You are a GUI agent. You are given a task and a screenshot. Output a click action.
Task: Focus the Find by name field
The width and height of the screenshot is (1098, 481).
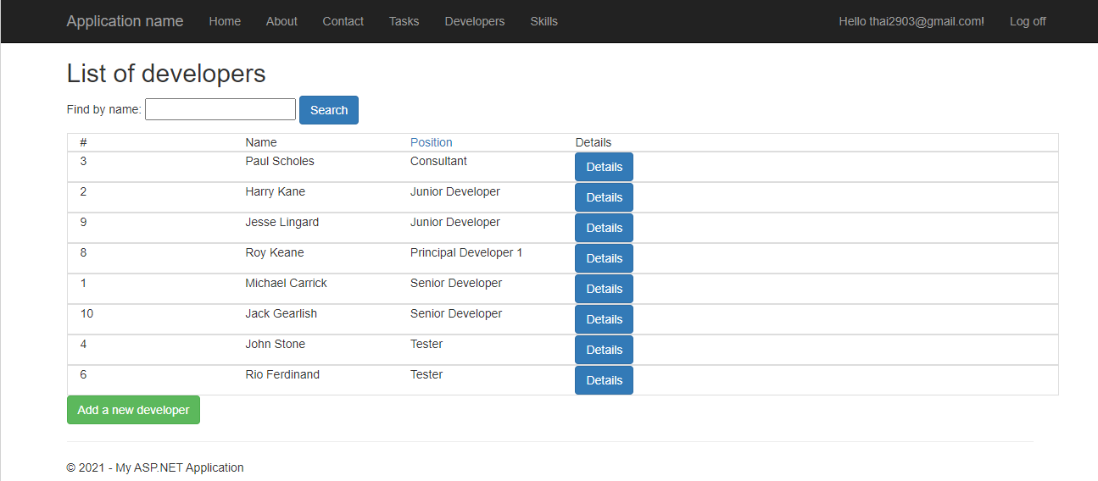tap(220, 109)
